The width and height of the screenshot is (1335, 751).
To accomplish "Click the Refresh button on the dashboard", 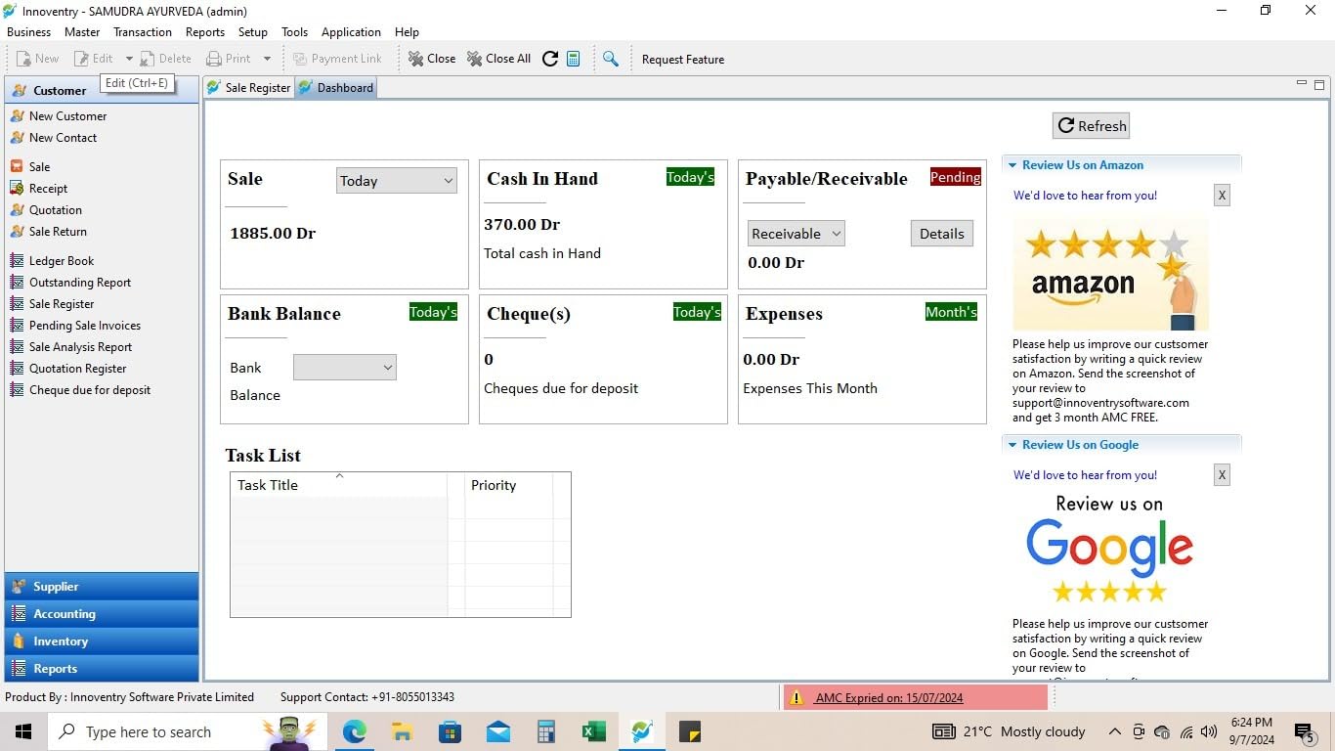I will click(1091, 125).
